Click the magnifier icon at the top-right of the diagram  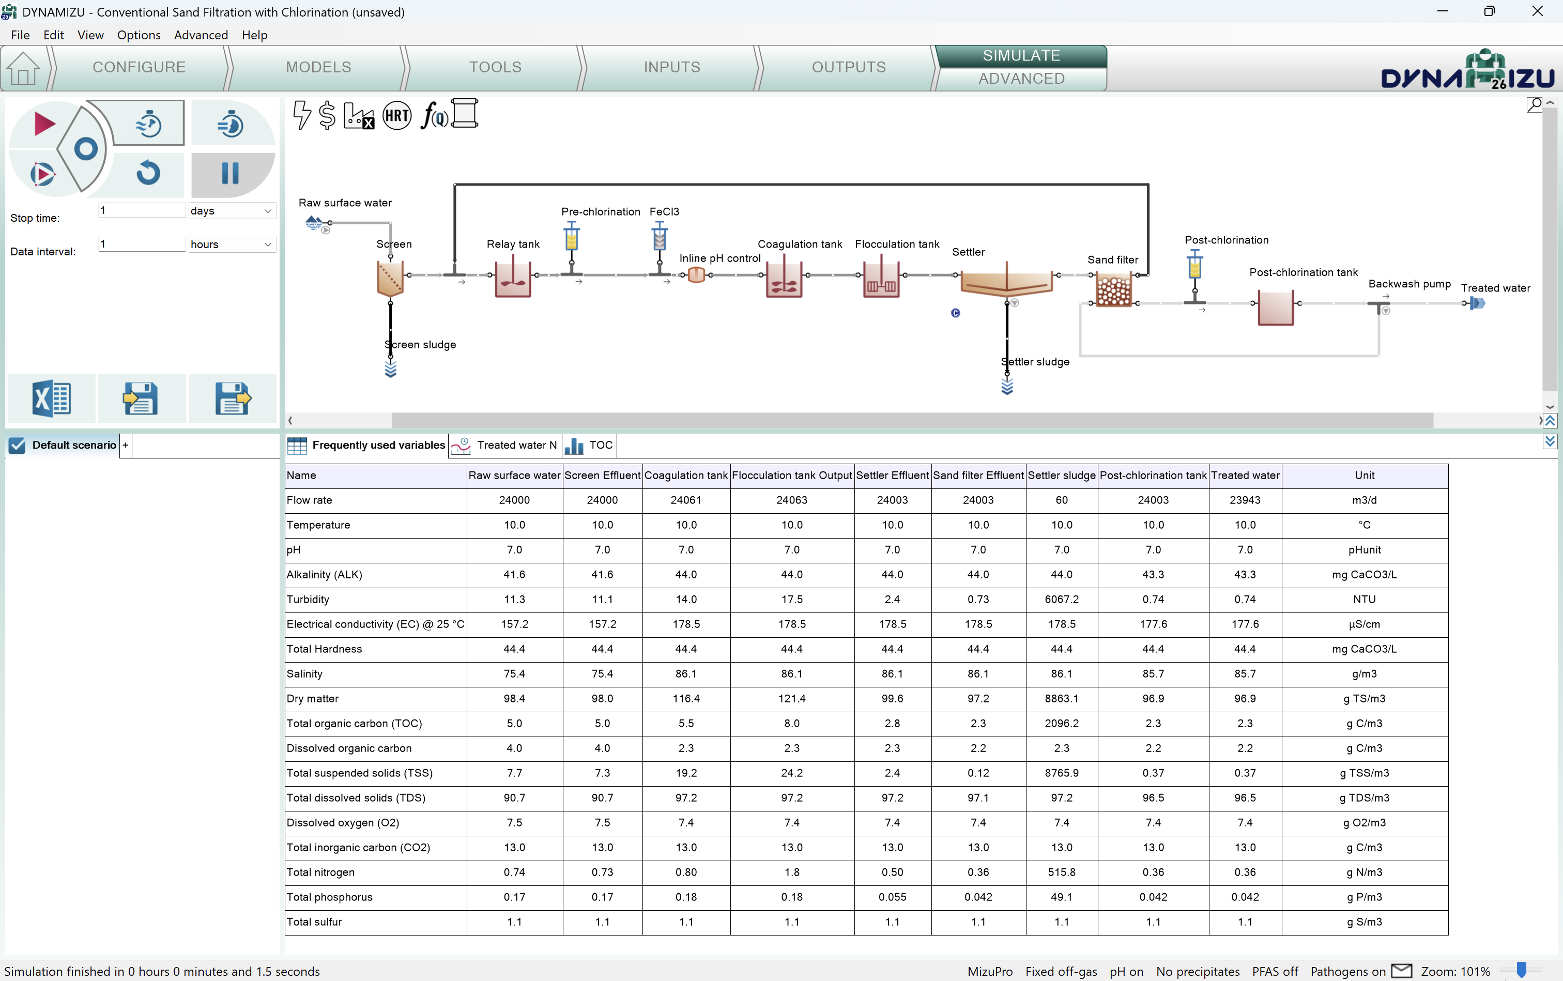(x=1534, y=104)
